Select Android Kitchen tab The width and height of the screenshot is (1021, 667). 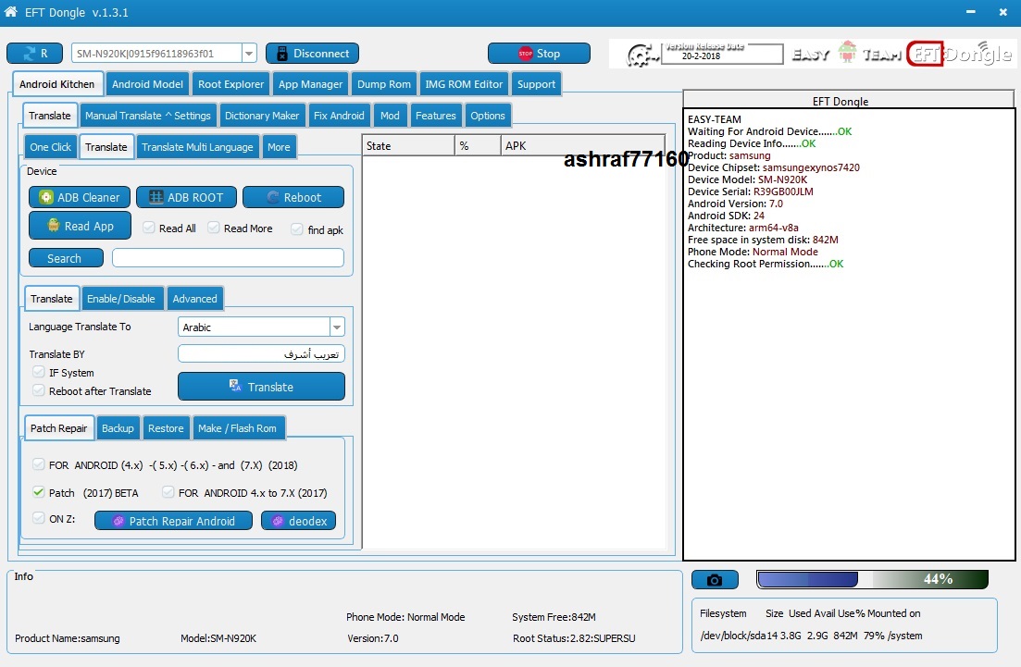[57, 84]
